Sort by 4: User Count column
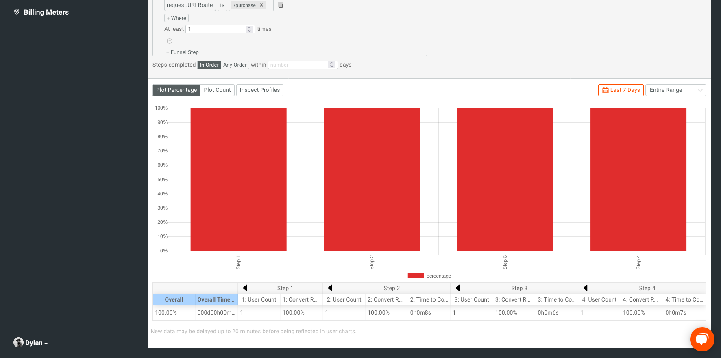 (599, 300)
